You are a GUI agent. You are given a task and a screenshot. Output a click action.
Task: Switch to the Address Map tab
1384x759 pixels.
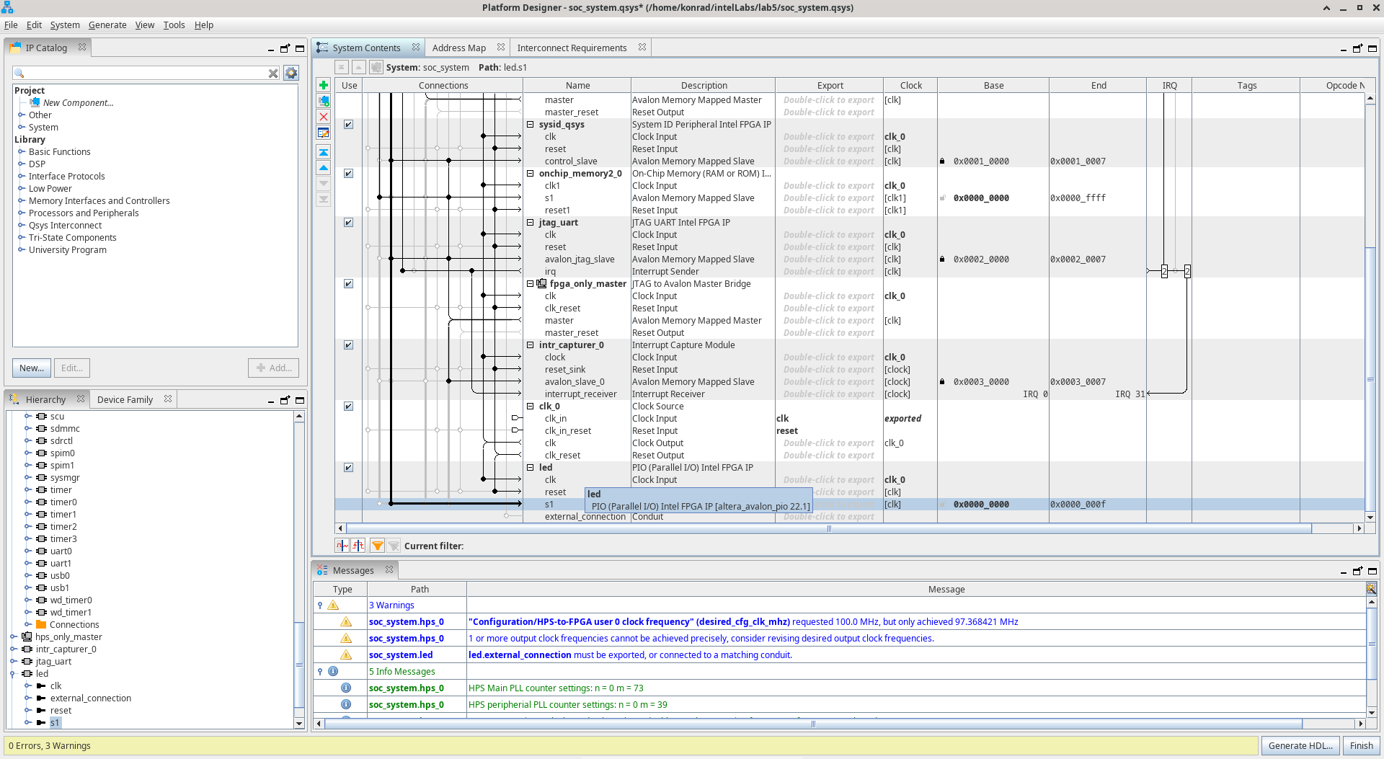click(x=459, y=48)
